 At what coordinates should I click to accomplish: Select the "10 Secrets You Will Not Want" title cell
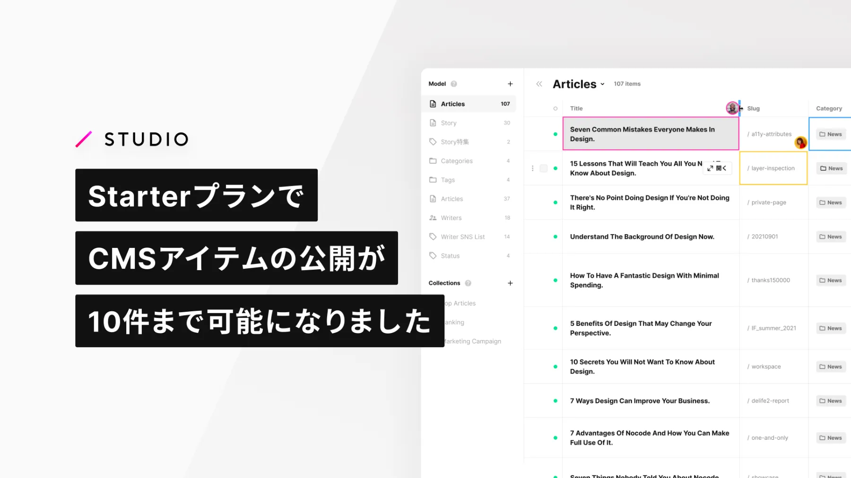point(651,367)
